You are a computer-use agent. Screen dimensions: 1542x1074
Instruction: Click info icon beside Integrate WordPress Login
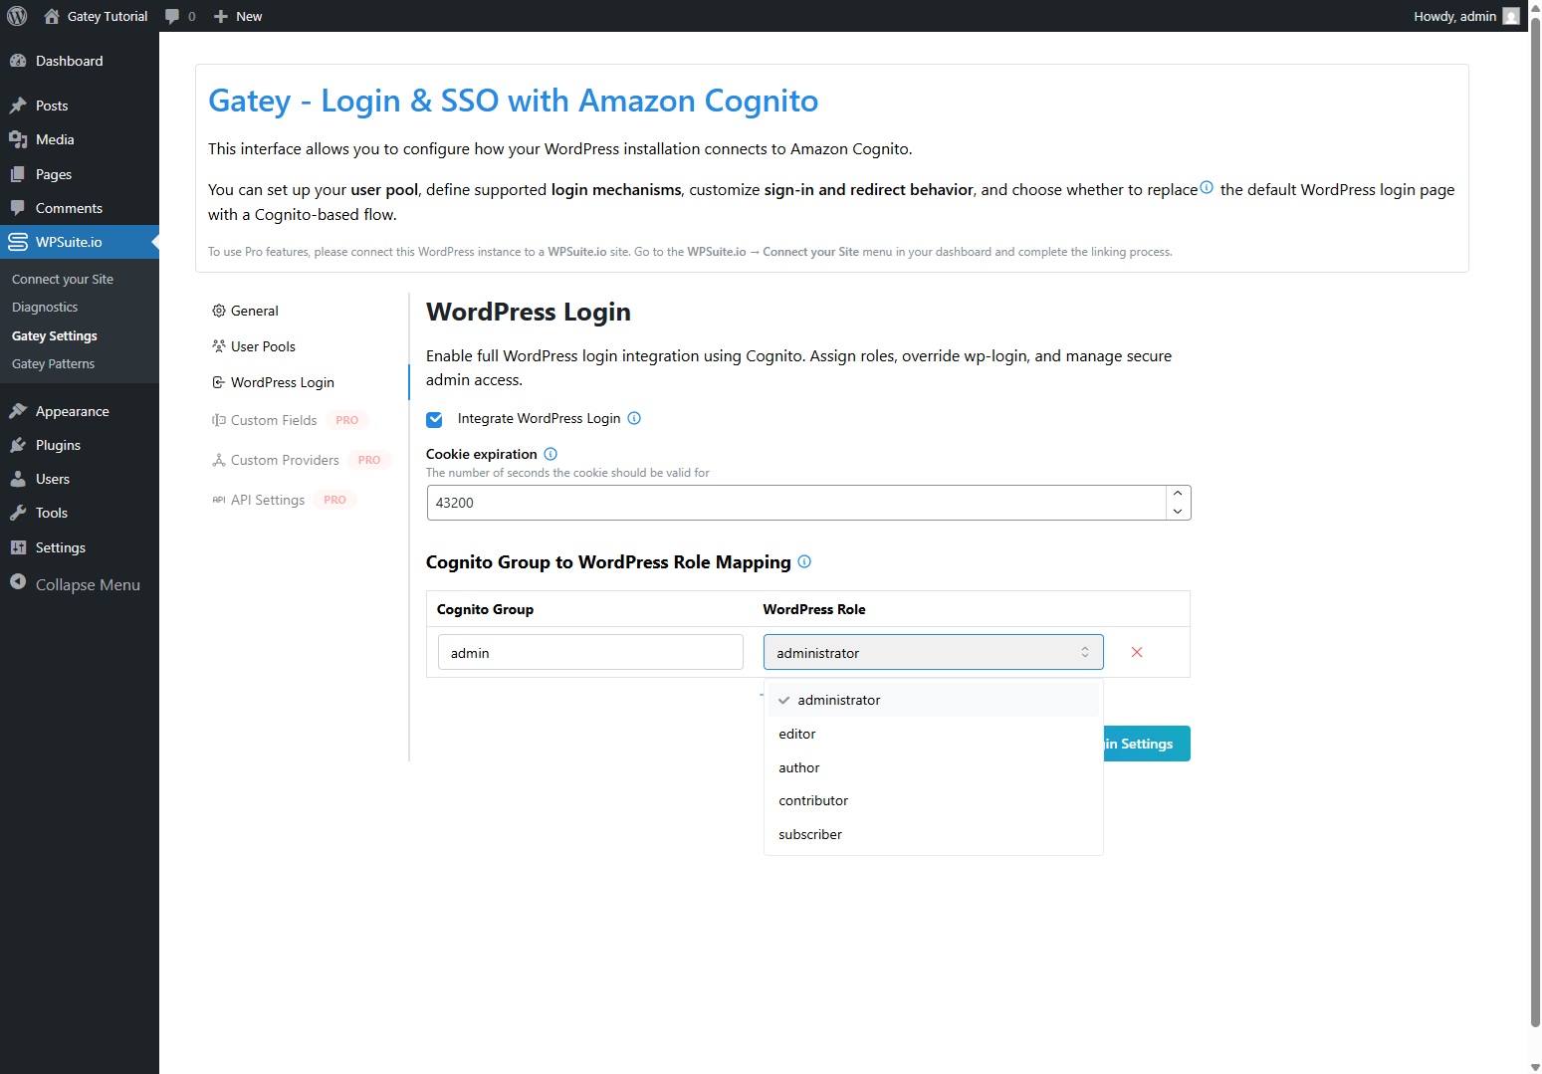tap(634, 418)
